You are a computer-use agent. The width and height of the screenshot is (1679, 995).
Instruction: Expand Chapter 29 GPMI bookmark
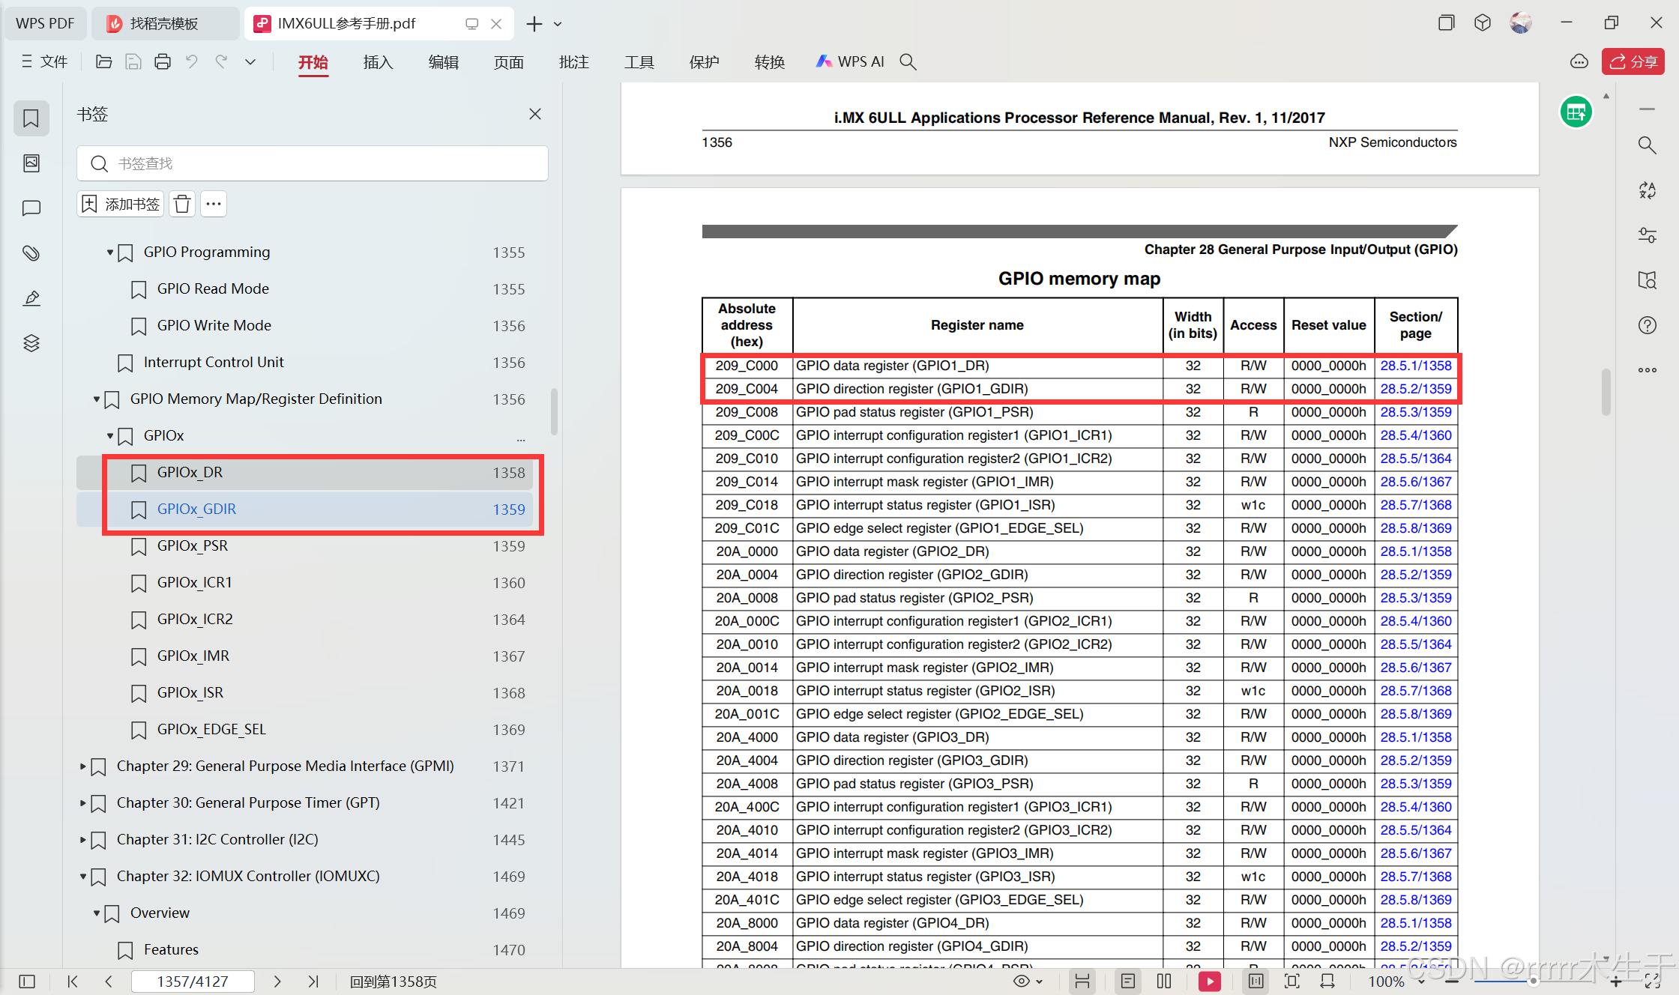click(x=83, y=766)
